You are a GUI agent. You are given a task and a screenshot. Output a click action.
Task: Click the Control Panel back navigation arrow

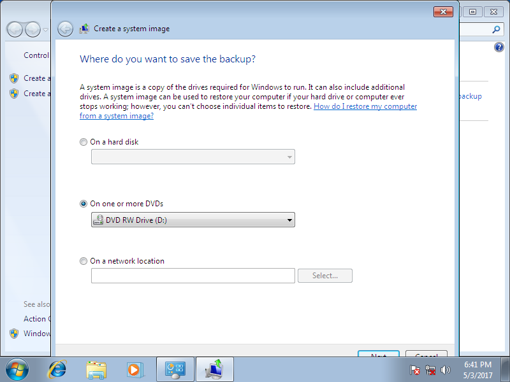click(x=15, y=29)
